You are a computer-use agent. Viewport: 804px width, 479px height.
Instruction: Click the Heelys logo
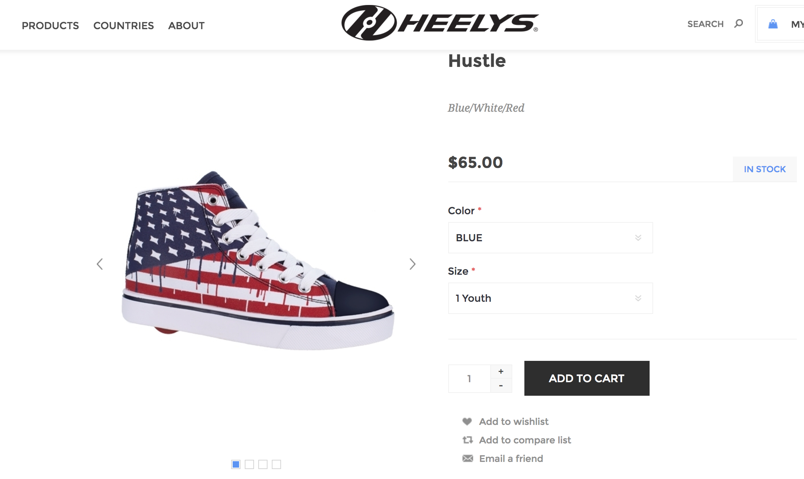click(x=440, y=23)
